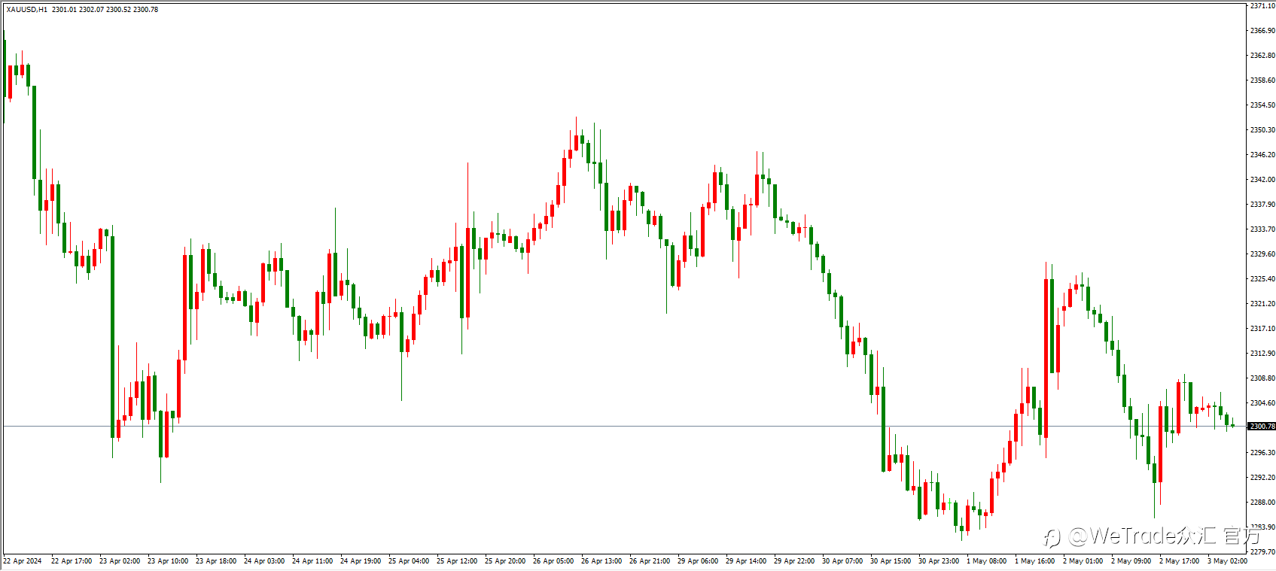The height and width of the screenshot is (571, 1276).
Task: Click the 23 Apr 02:00 time label
Action: 120,561
